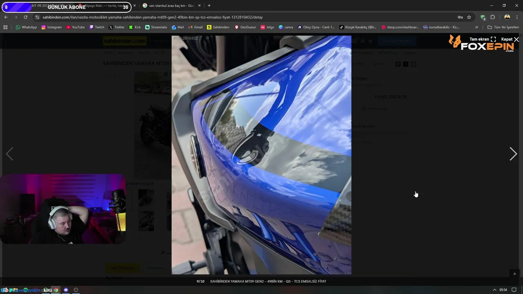The width and height of the screenshot is (523, 294).
Task: Open the kursatkarakilic Kick bookmark
Action: coord(441,27)
